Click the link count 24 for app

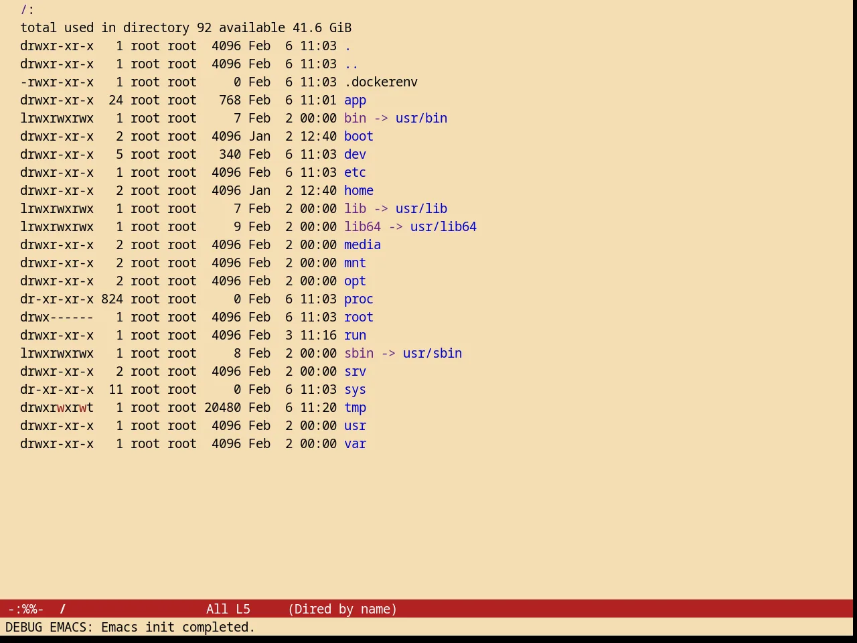pyautogui.click(x=116, y=100)
